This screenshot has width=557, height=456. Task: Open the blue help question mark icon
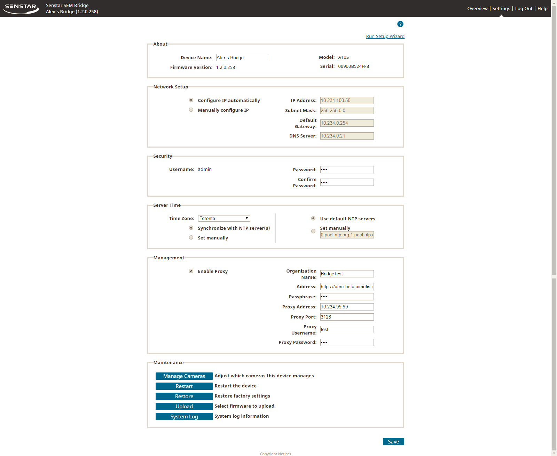[x=400, y=24]
